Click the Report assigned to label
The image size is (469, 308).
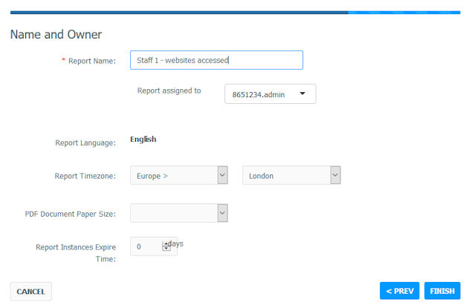coord(169,91)
